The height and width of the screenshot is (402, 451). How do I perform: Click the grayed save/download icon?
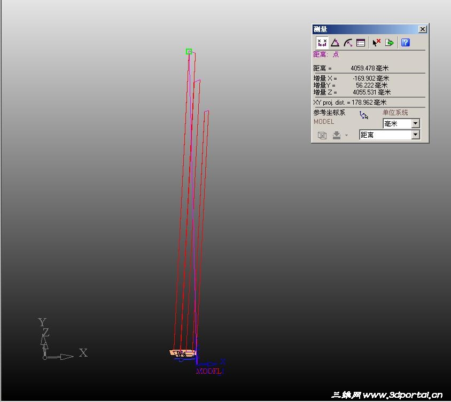click(337, 135)
